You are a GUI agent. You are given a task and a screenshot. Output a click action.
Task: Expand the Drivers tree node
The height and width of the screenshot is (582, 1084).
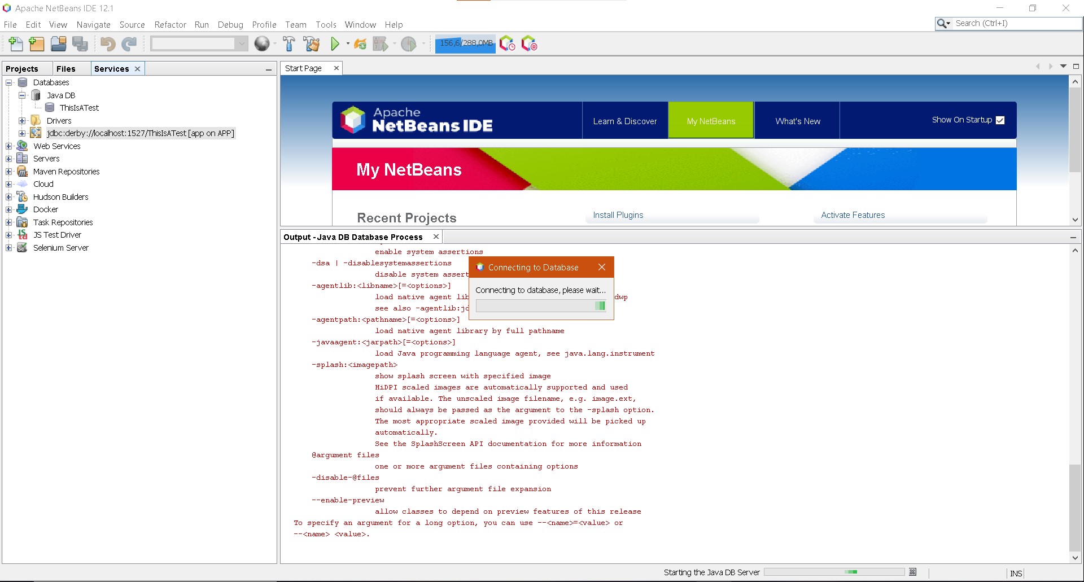(x=22, y=121)
